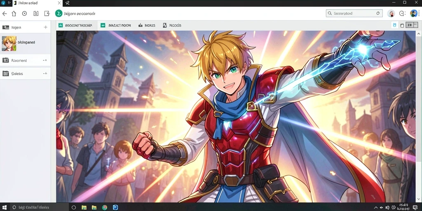Go back with the left arrow icon
This screenshot has height=211, width=422.
[x=5, y=14]
